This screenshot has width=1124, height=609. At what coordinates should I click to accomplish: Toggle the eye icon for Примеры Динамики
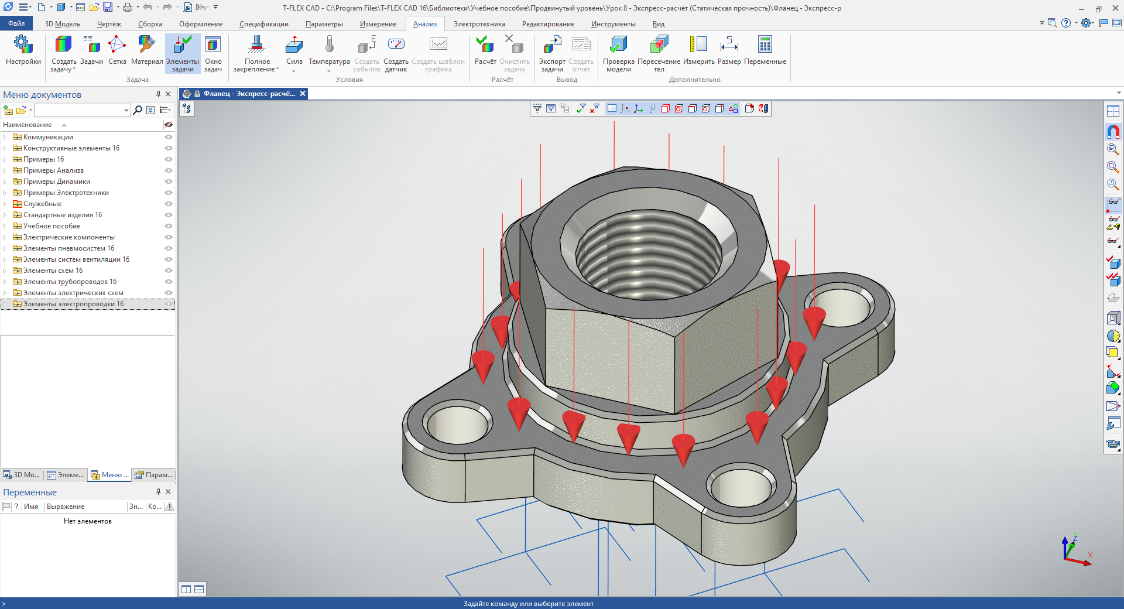coord(169,182)
